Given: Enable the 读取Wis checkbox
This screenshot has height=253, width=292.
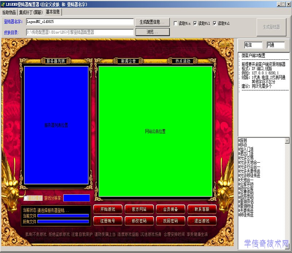Looking at the screenshot, I should [176, 23].
